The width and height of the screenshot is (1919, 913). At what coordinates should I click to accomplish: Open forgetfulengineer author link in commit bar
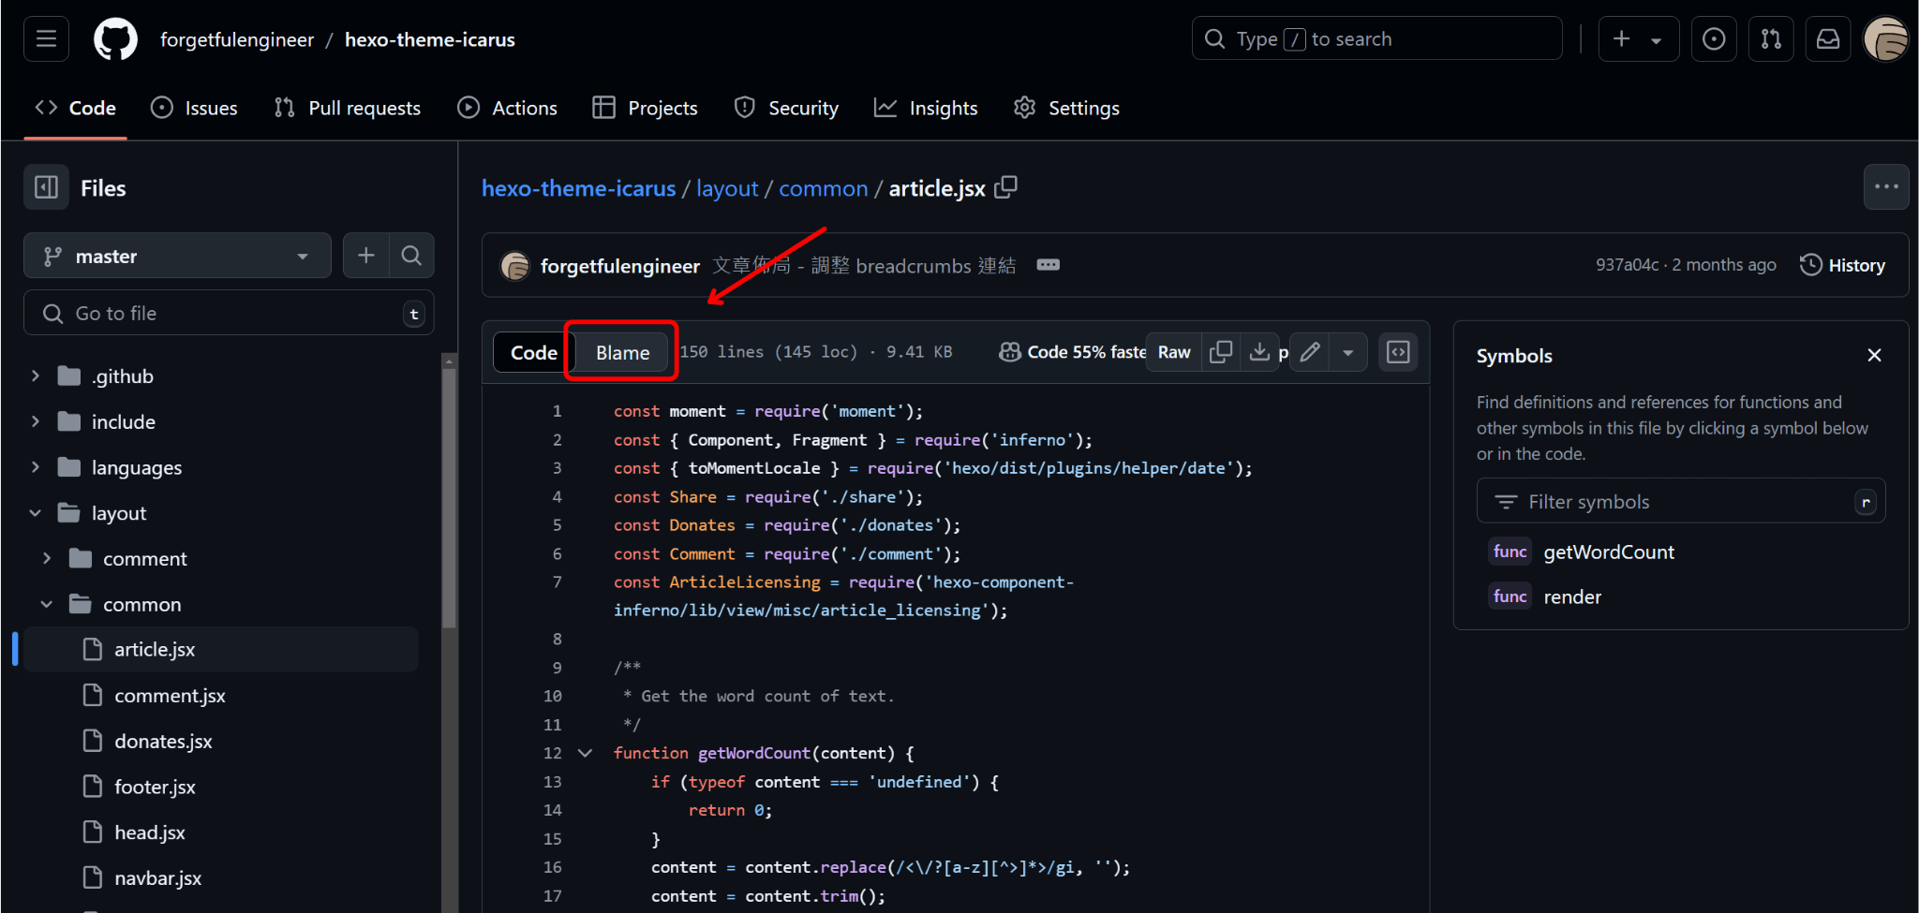click(x=620, y=266)
